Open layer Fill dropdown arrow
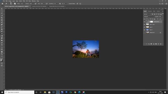 click(162, 19)
